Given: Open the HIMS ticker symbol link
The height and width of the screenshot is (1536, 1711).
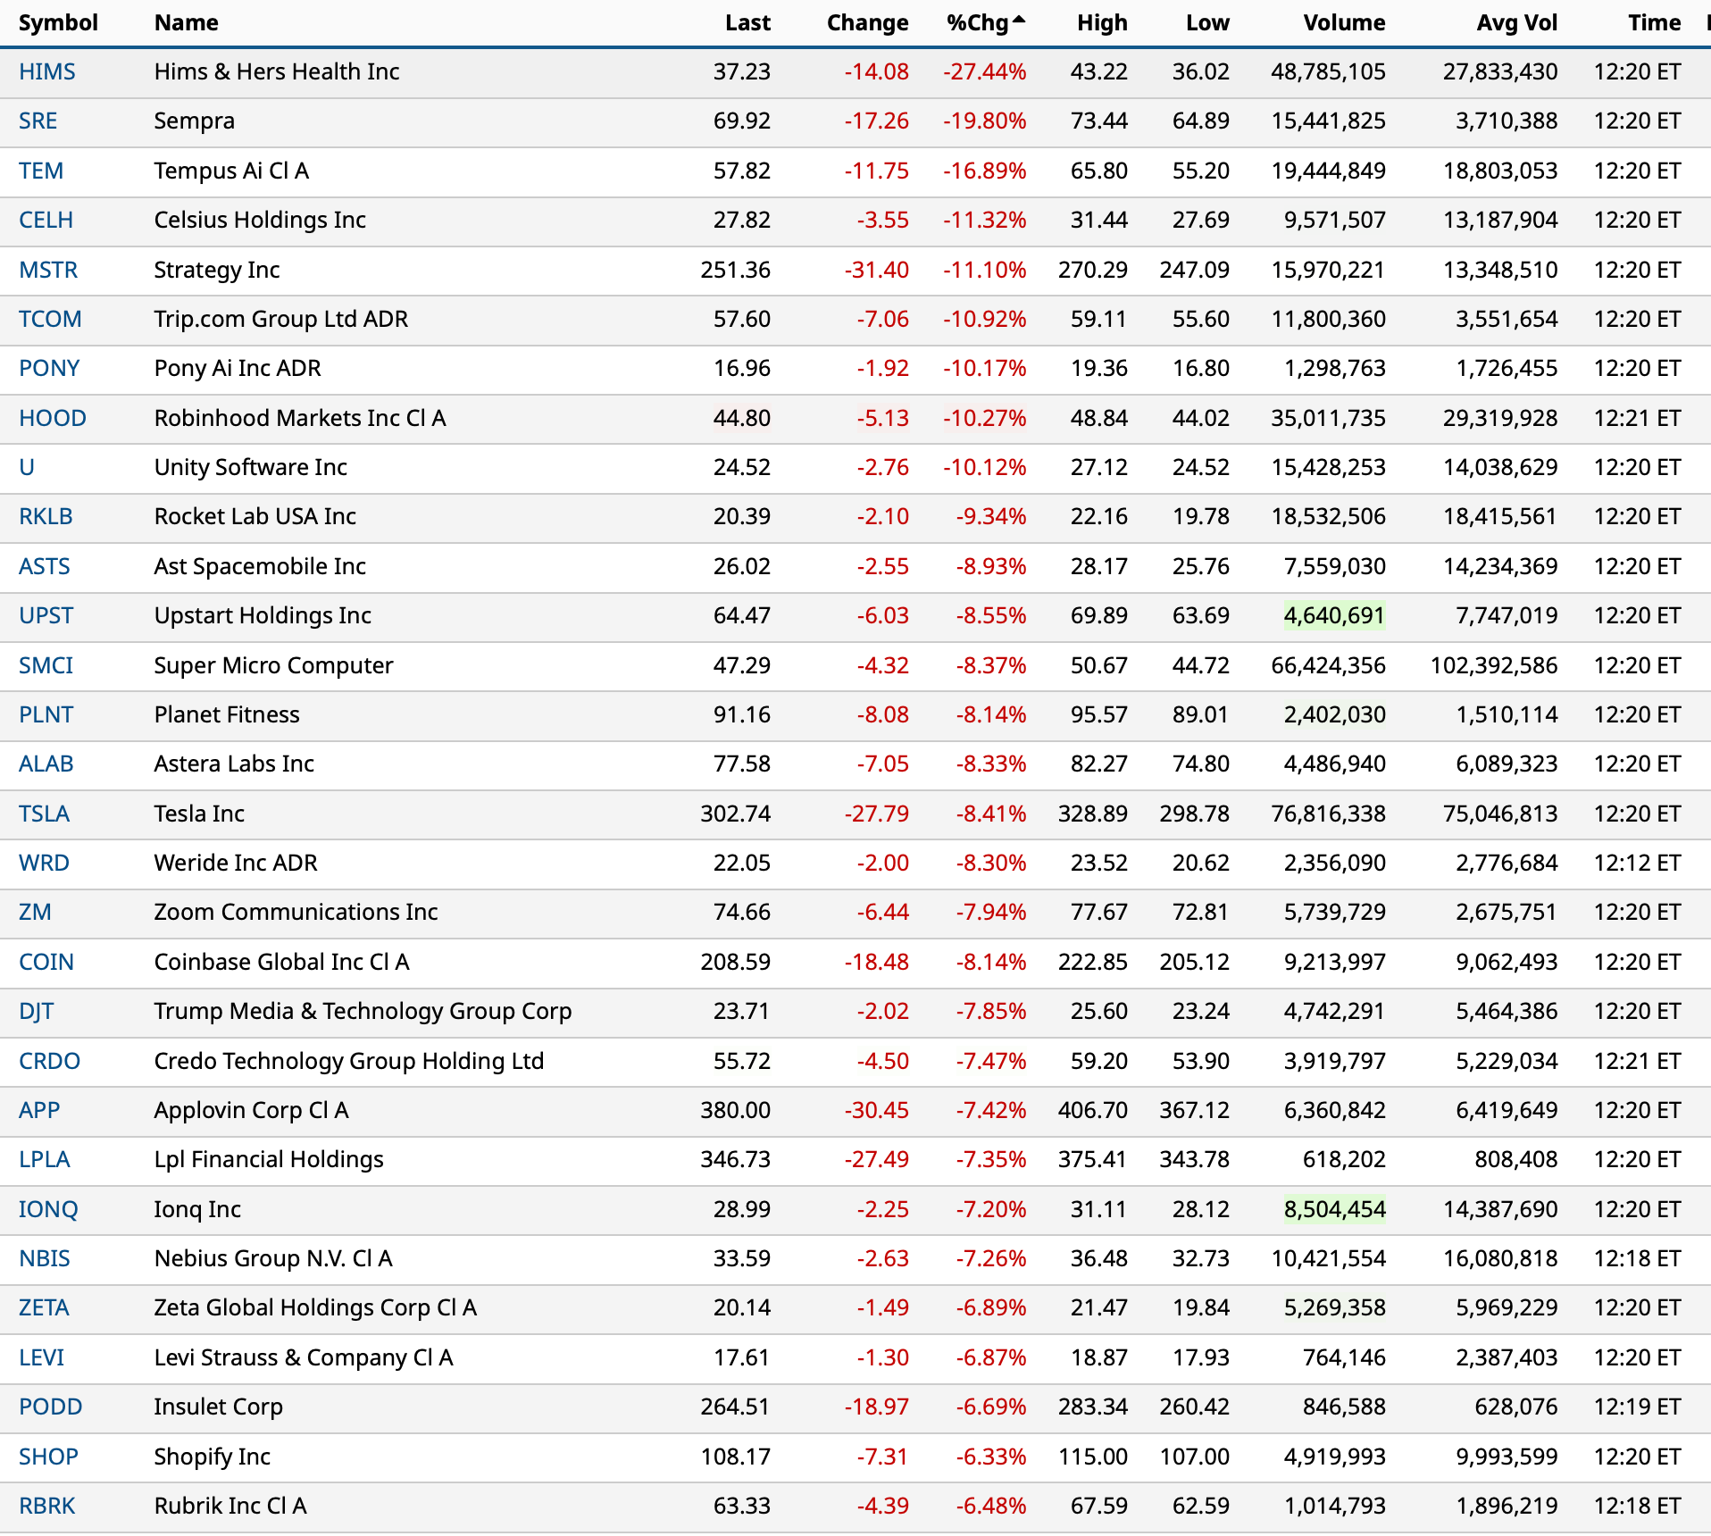Looking at the screenshot, I should click(46, 72).
